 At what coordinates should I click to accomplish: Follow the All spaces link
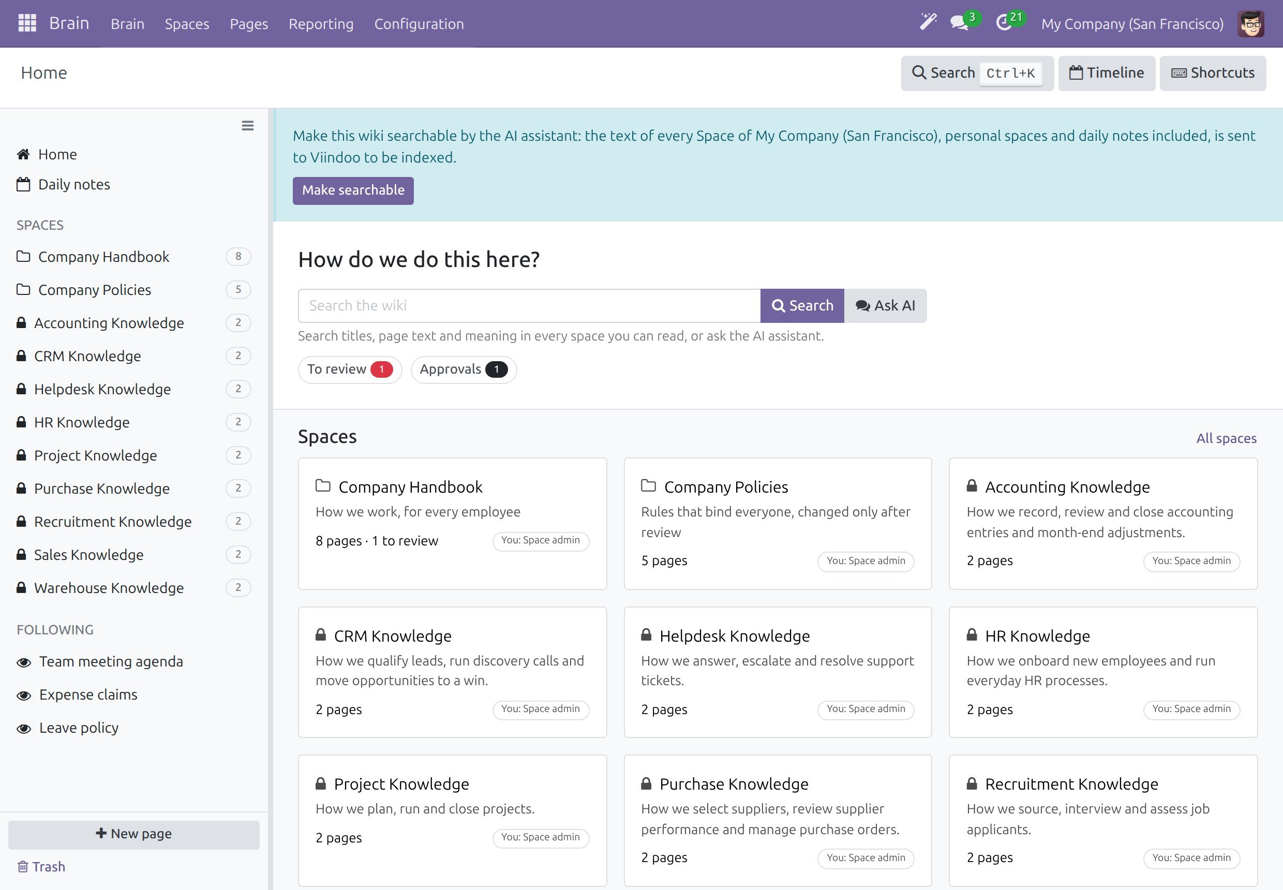(1226, 438)
